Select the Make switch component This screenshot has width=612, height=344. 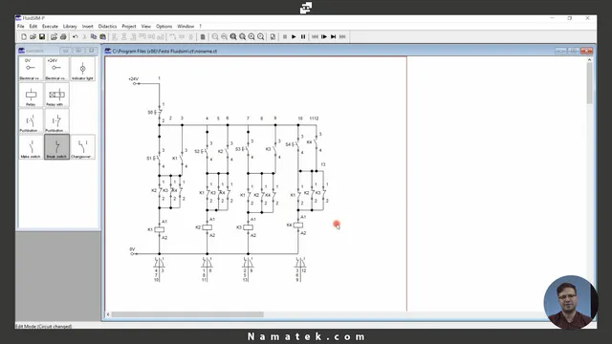pos(31,147)
